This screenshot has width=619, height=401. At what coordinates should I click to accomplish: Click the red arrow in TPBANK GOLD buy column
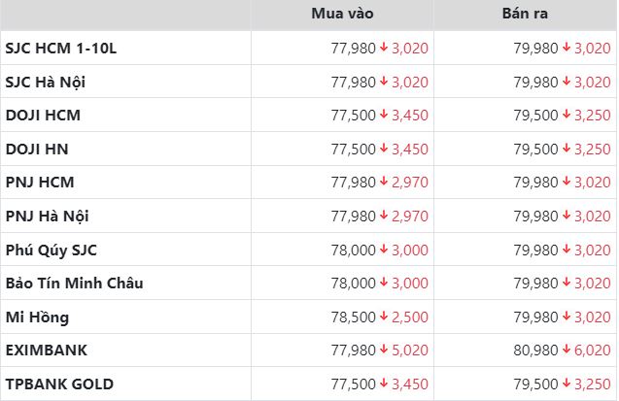pos(384,383)
